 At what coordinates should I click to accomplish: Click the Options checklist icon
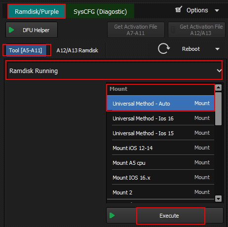(179, 9)
